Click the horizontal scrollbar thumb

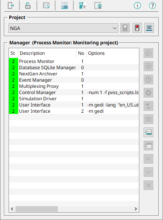point(37,209)
